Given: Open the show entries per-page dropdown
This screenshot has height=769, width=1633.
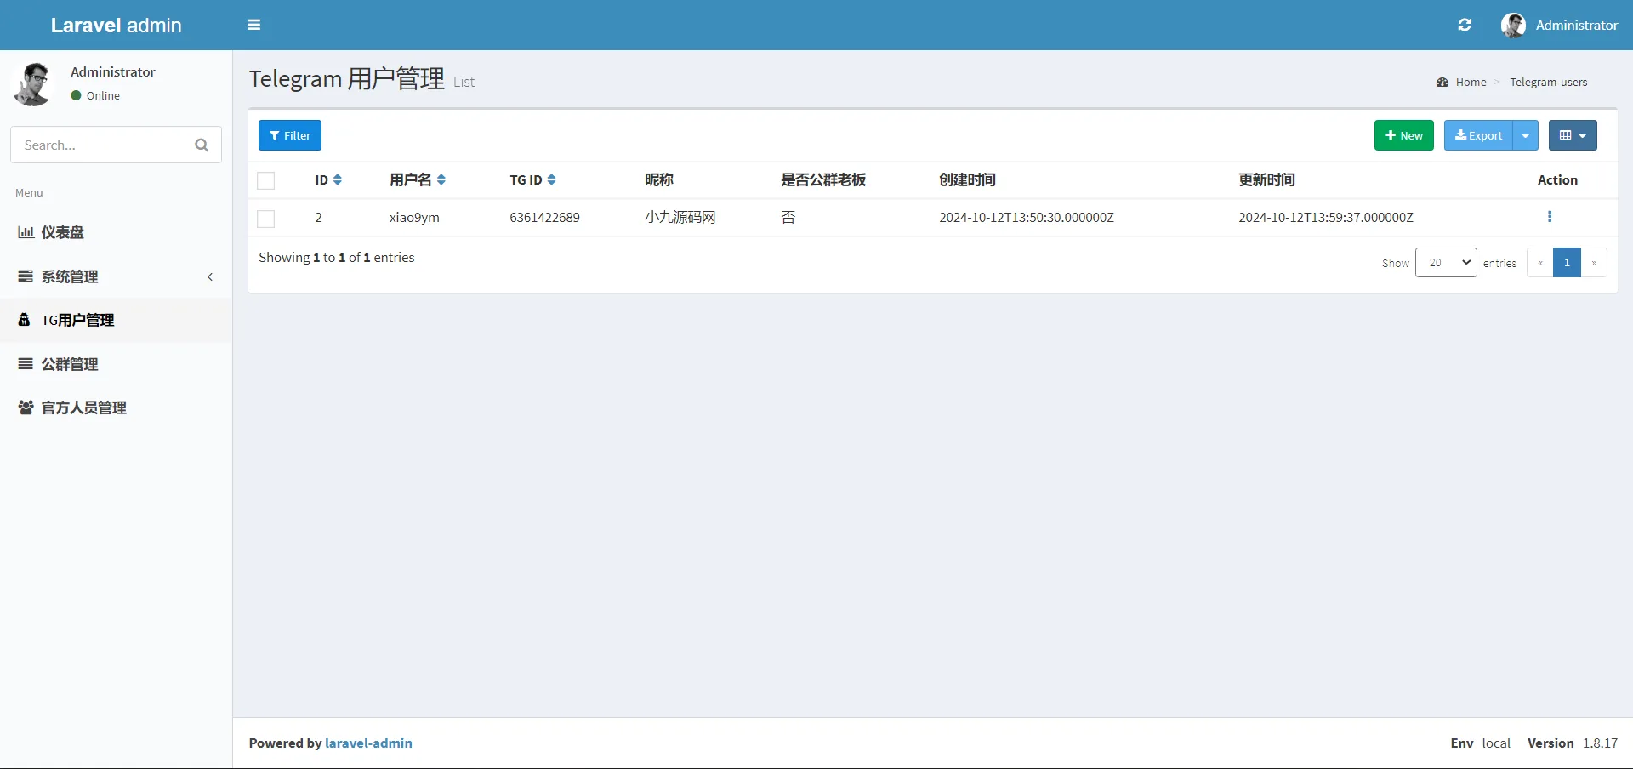Looking at the screenshot, I should coord(1446,263).
